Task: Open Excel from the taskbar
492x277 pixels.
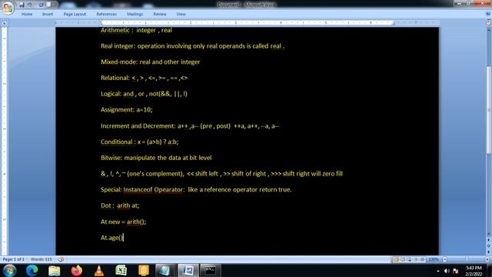Action: (x=121, y=270)
